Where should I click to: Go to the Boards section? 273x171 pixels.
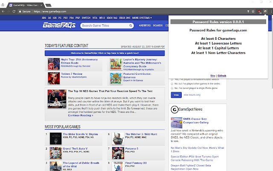(x=158, y=26)
